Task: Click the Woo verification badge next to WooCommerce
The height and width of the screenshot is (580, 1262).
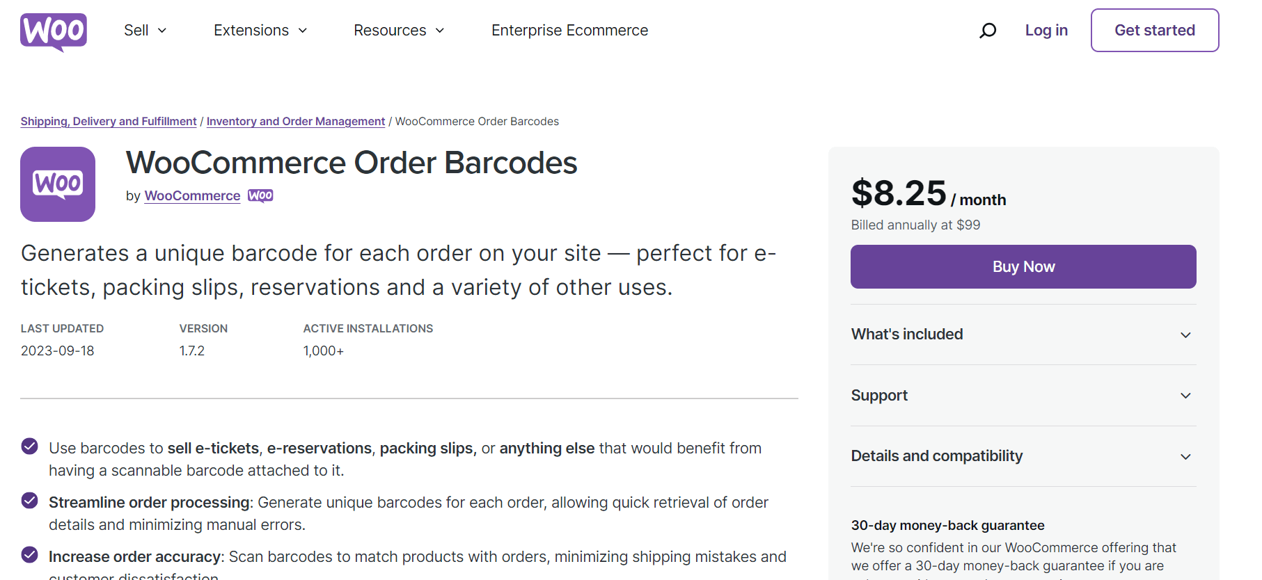Action: [x=260, y=195]
